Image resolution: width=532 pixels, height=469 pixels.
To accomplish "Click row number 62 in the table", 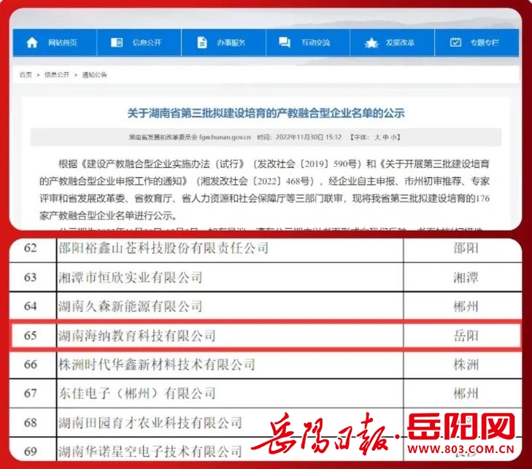I will [x=30, y=248].
